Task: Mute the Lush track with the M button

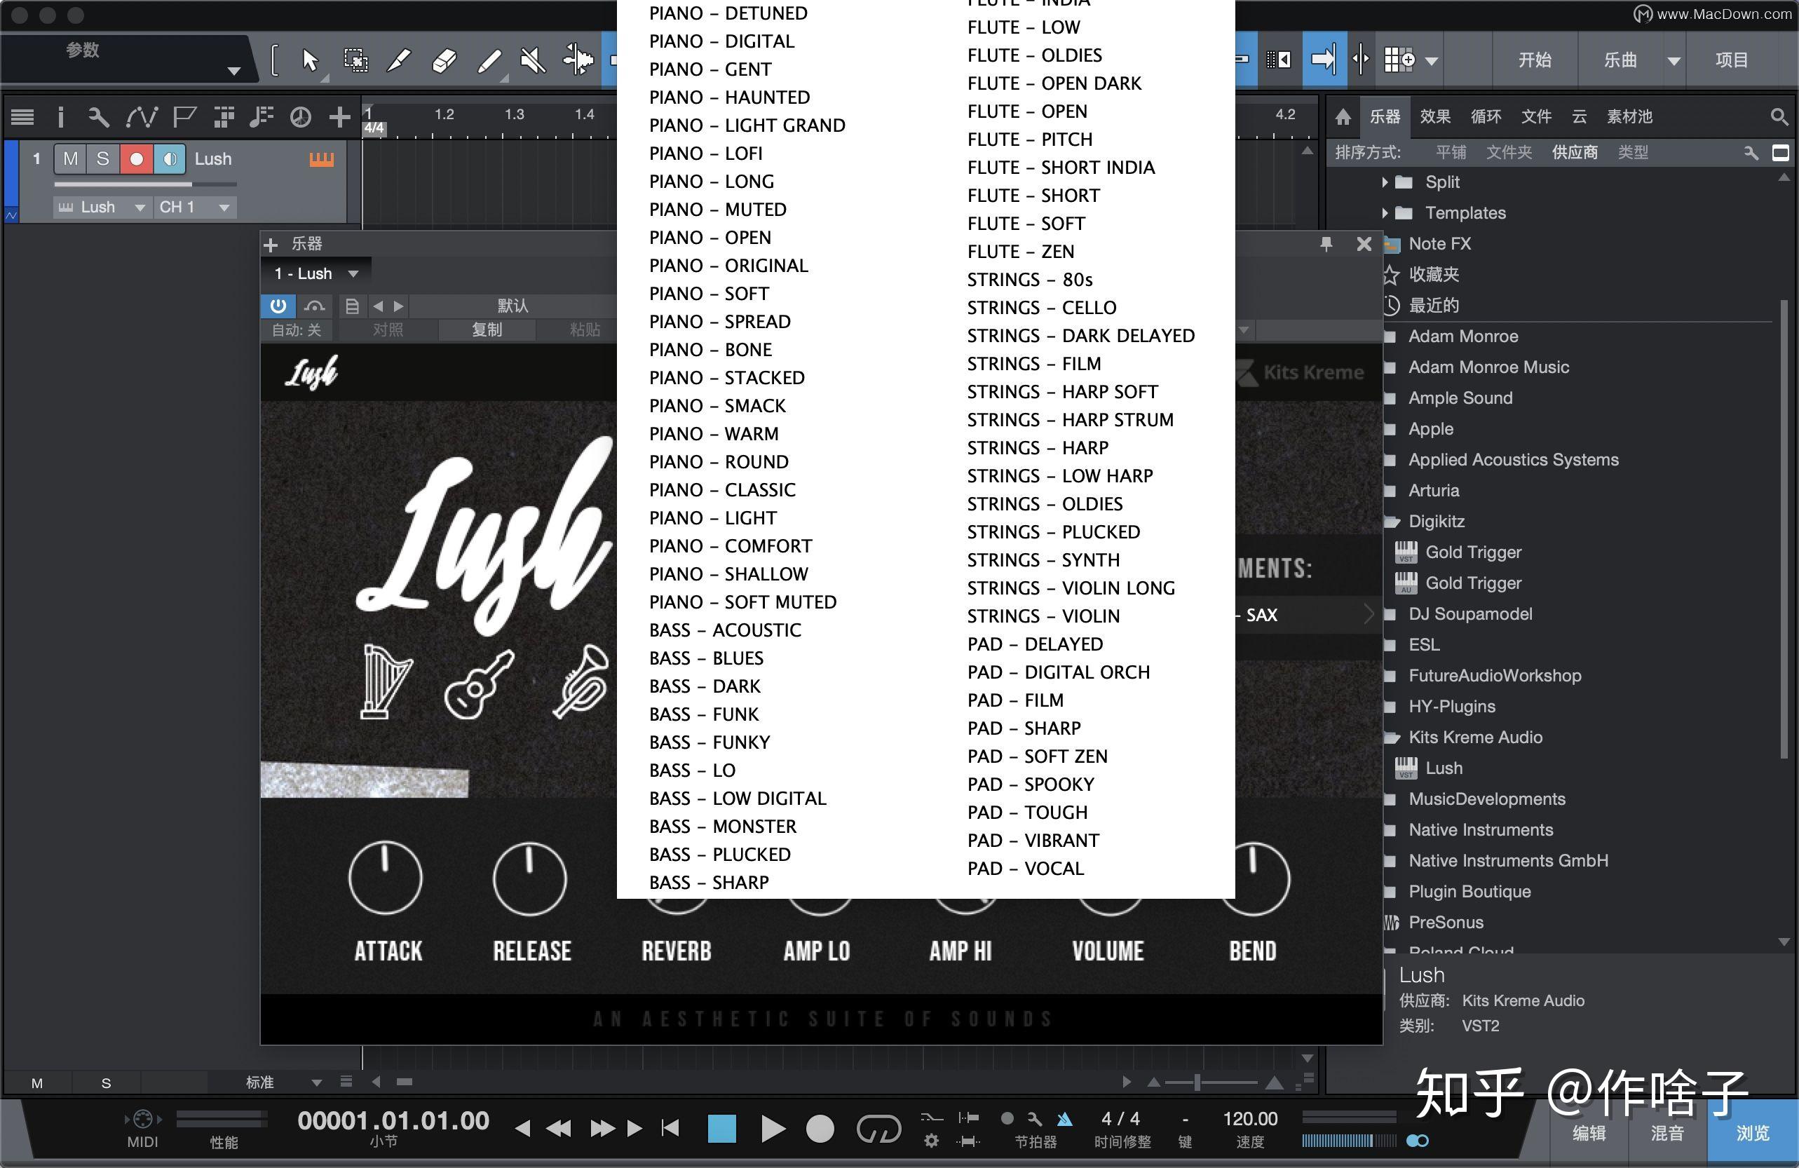Action: click(72, 158)
